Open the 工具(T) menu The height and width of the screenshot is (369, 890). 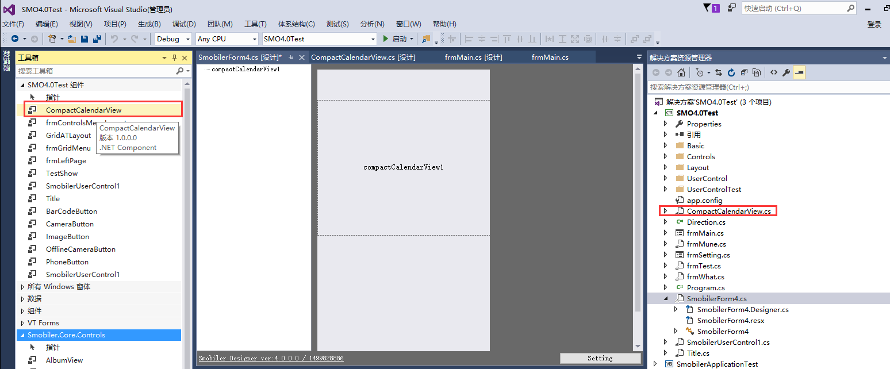click(x=255, y=24)
